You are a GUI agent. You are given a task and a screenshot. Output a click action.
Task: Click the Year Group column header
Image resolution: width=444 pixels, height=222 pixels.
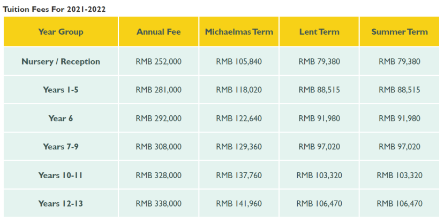61,31
